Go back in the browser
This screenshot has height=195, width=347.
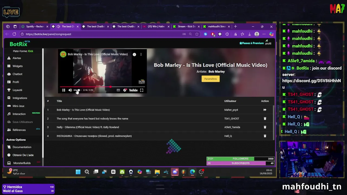pos(7,34)
